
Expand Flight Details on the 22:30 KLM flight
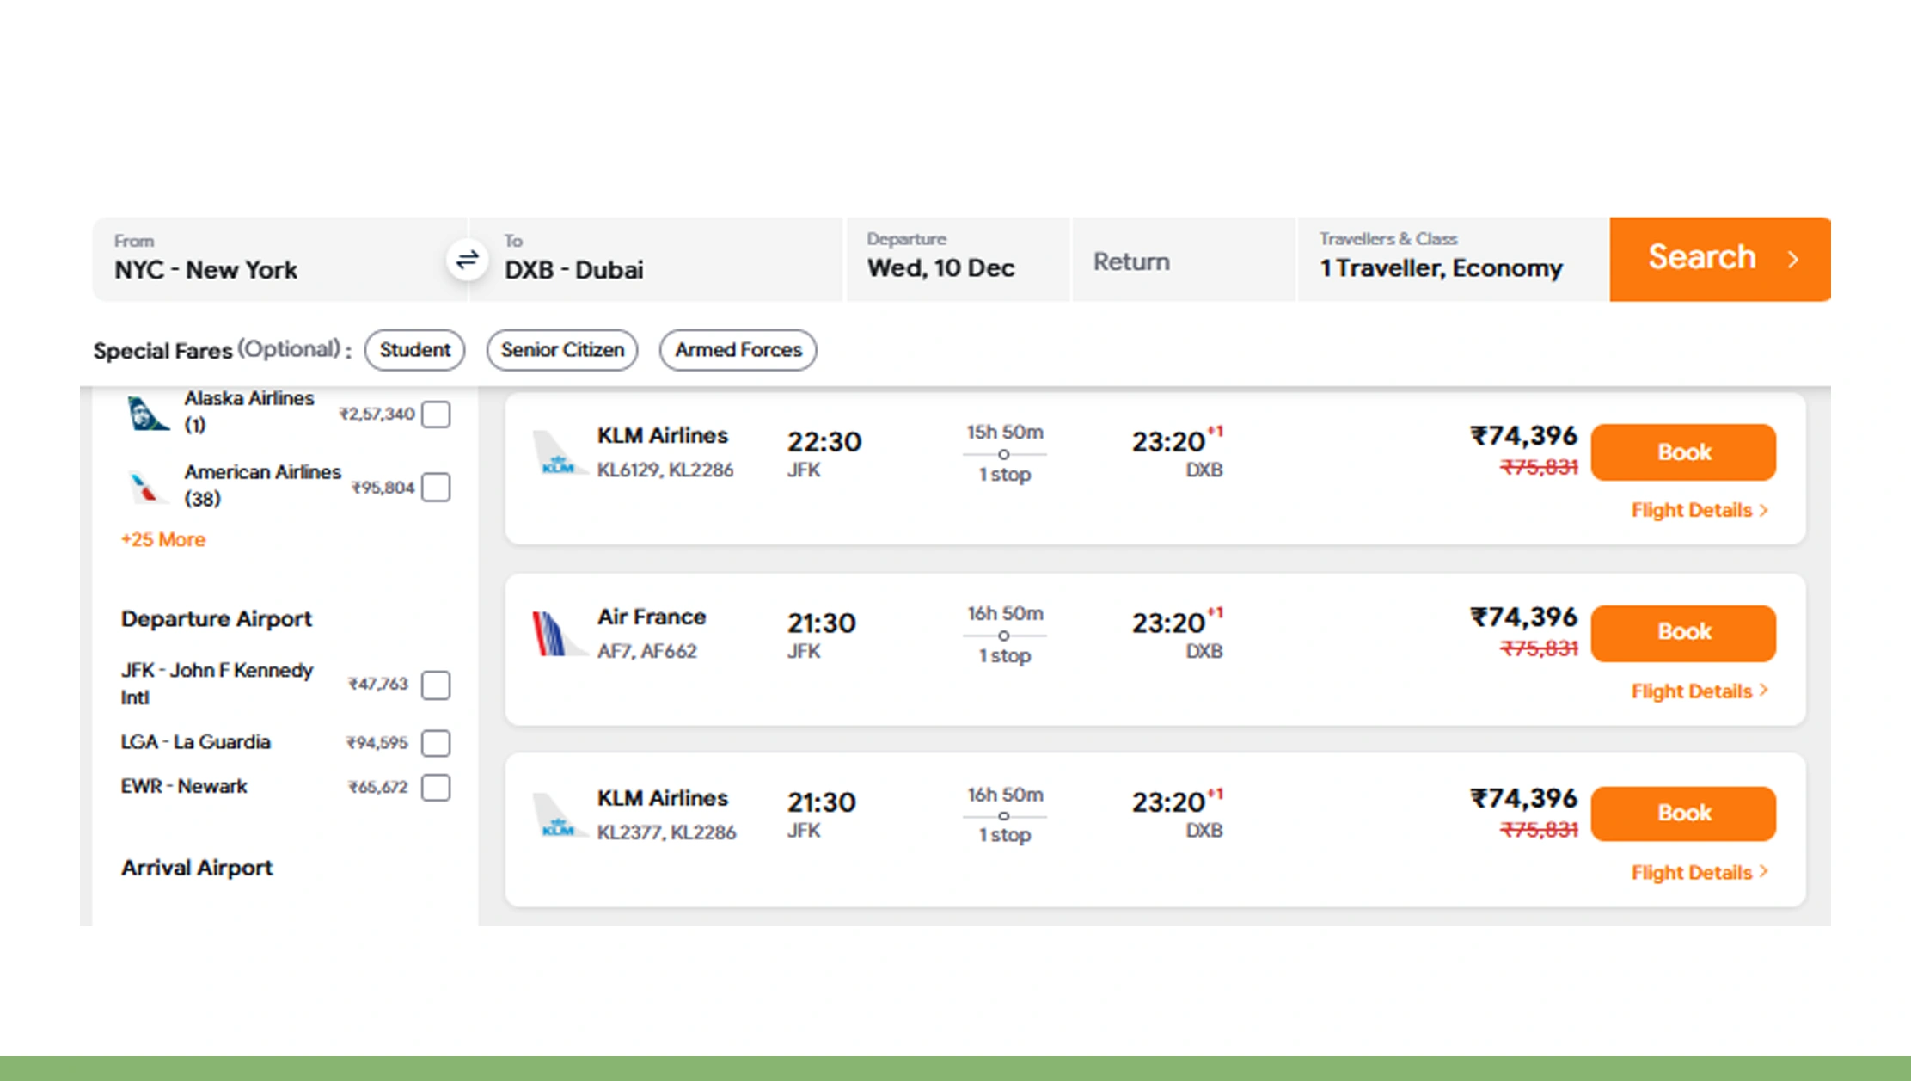click(x=1698, y=509)
